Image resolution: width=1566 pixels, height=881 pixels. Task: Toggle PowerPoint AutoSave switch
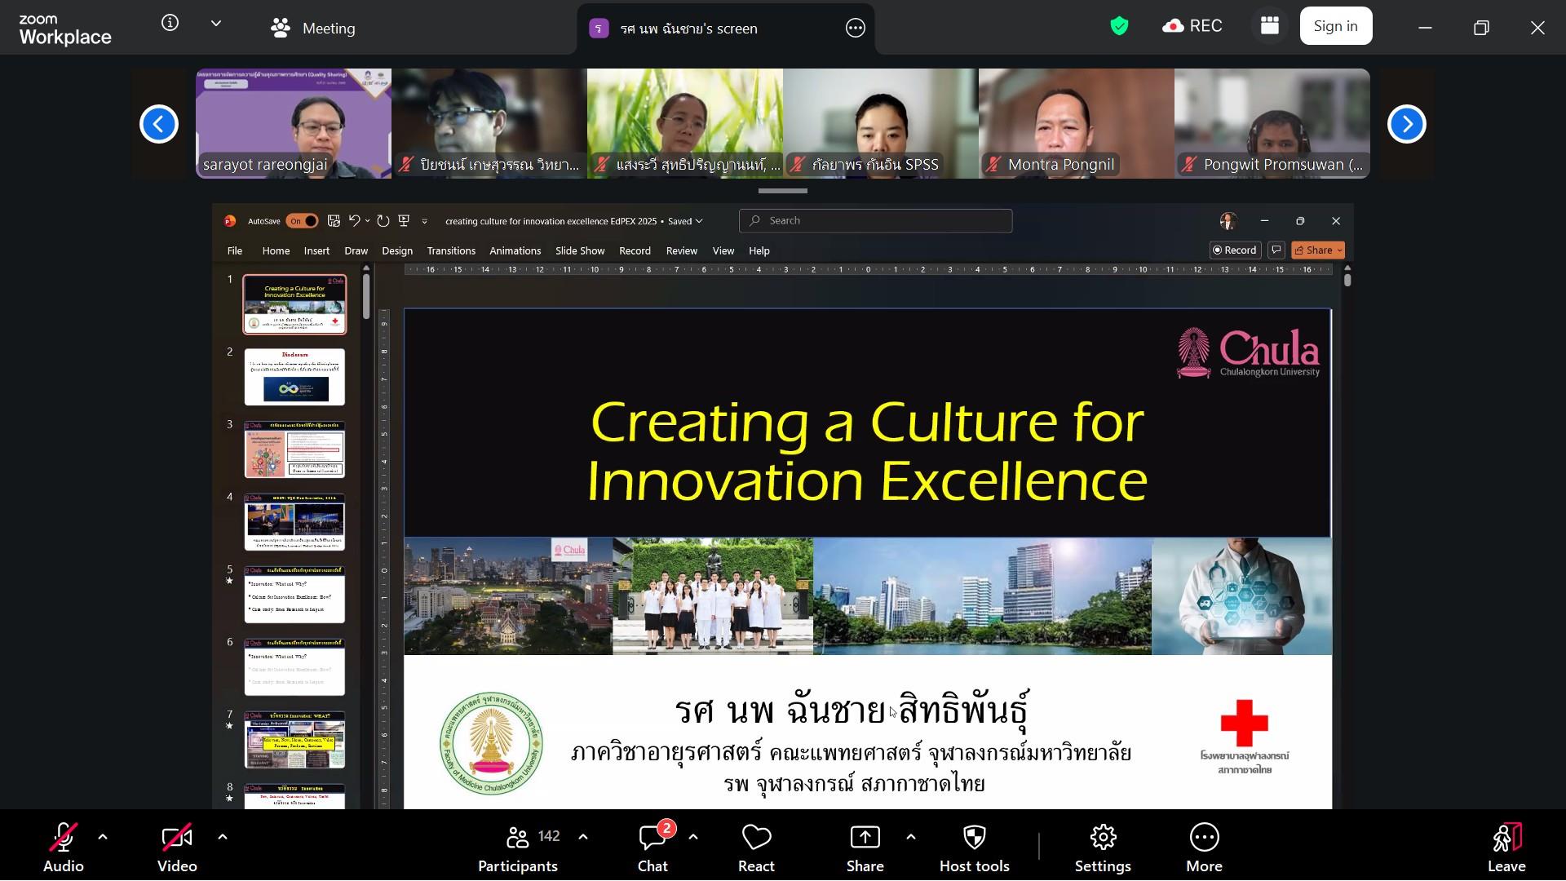pos(301,221)
